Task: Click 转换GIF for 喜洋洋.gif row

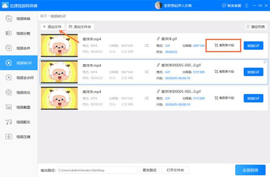Action: [x=254, y=46]
